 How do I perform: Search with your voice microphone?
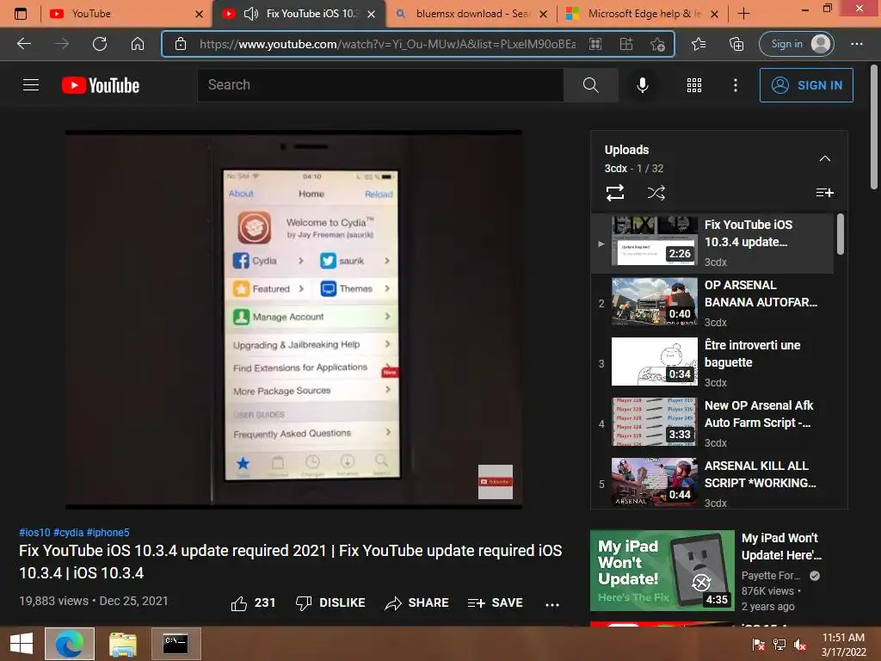pos(642,85)
